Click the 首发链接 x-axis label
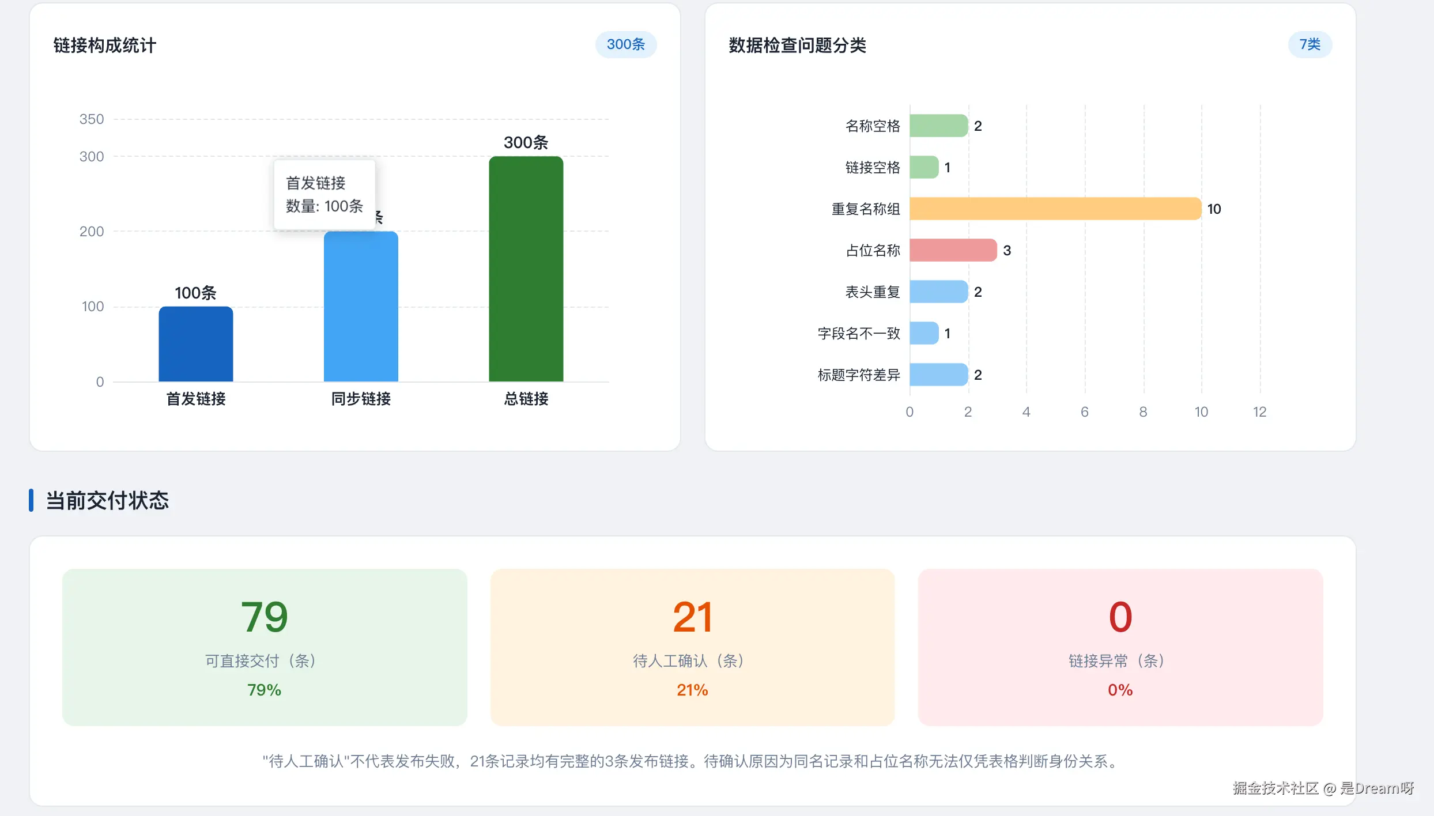This screenshot has height=816, width=1434. 196,399
